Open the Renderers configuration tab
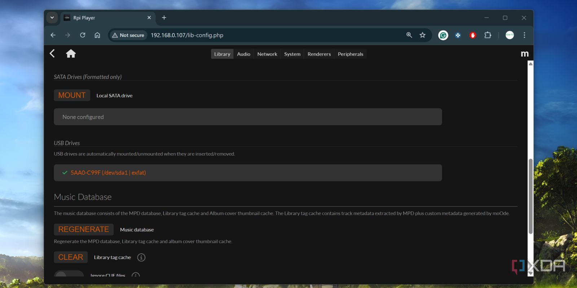This screenshot has width=577, height=288. (319, 54)
